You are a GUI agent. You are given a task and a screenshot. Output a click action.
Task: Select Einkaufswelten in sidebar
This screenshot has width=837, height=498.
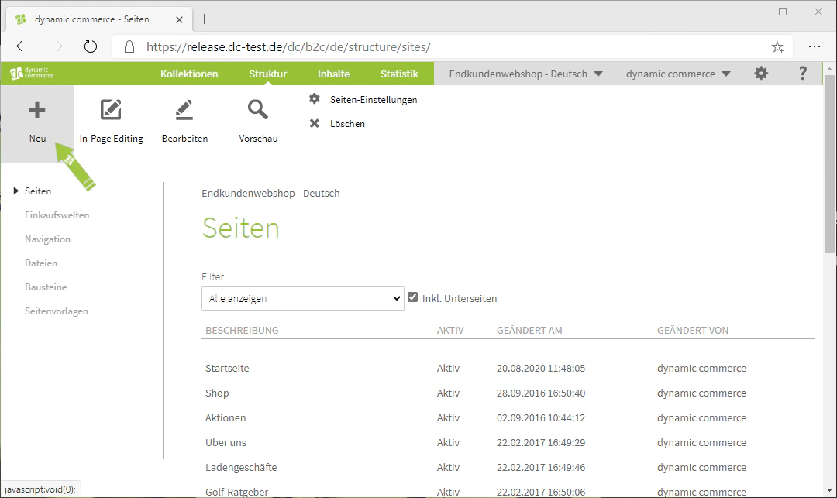[x=57, y=215]
